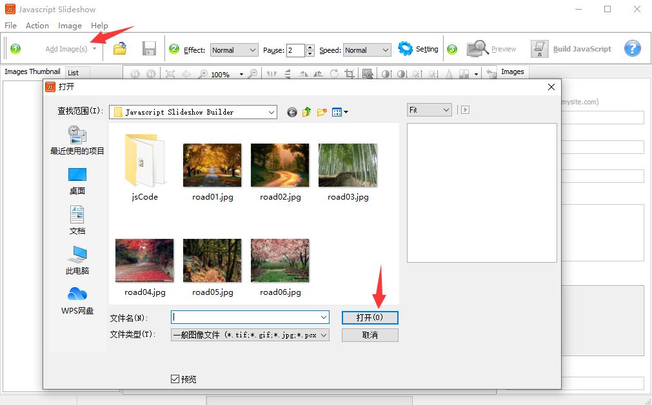Screen dimensions: 652x405
Task: Open the File menu
Action: point(10,25)
